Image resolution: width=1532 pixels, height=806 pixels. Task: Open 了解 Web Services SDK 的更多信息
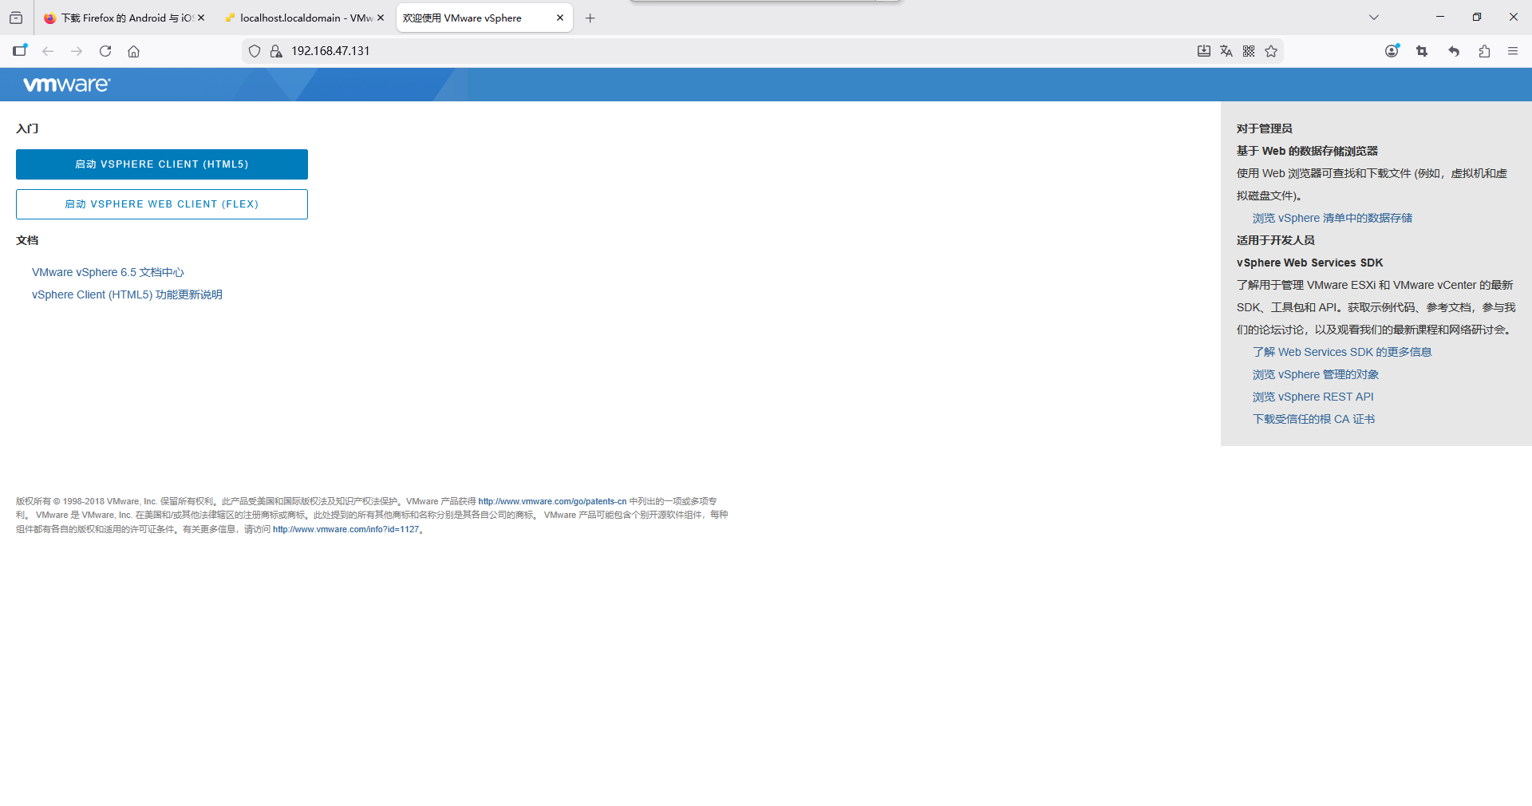[1342, 352]
